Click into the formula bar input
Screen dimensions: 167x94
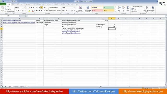point(96,16)
